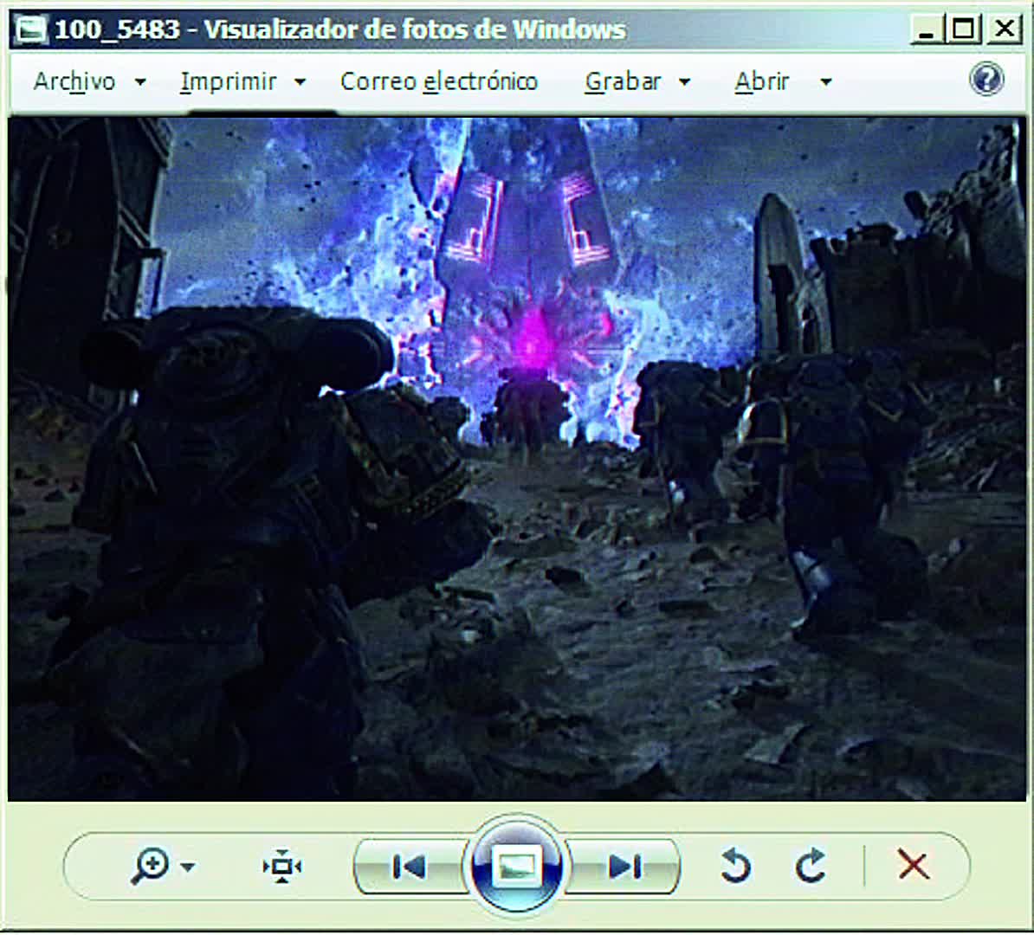
Task: Expand the Abrir dropdown arrow
Action: pos(825,82)
